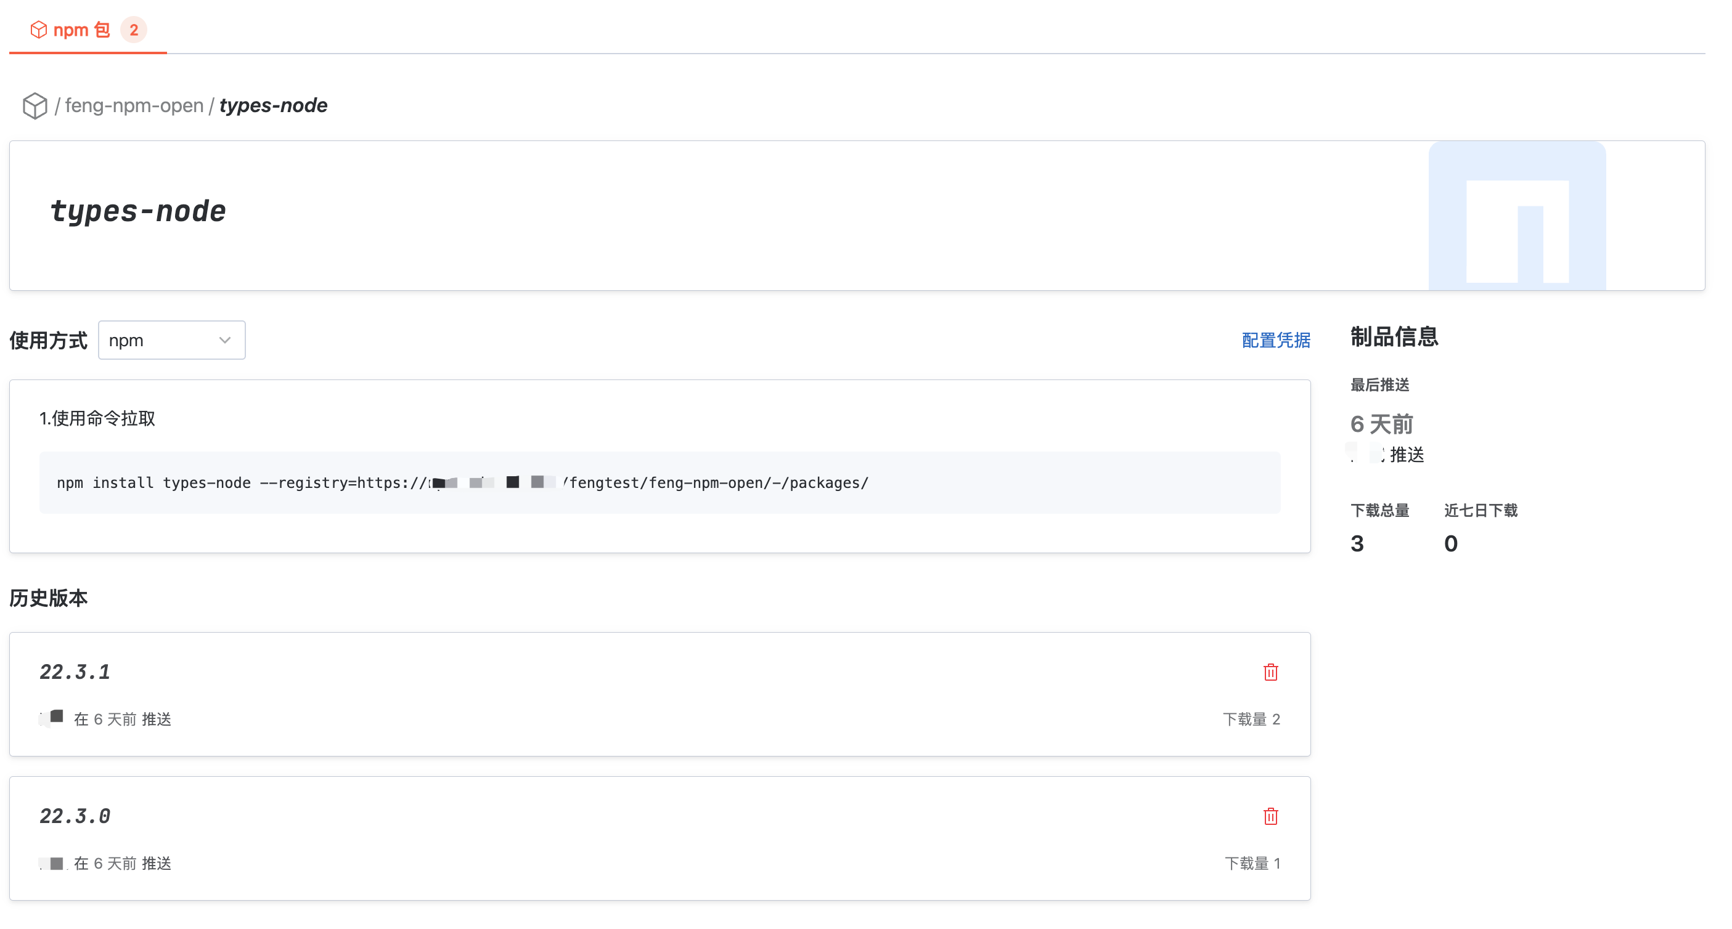Click types-node in the breadcrumb

click(x=273, y=105)
